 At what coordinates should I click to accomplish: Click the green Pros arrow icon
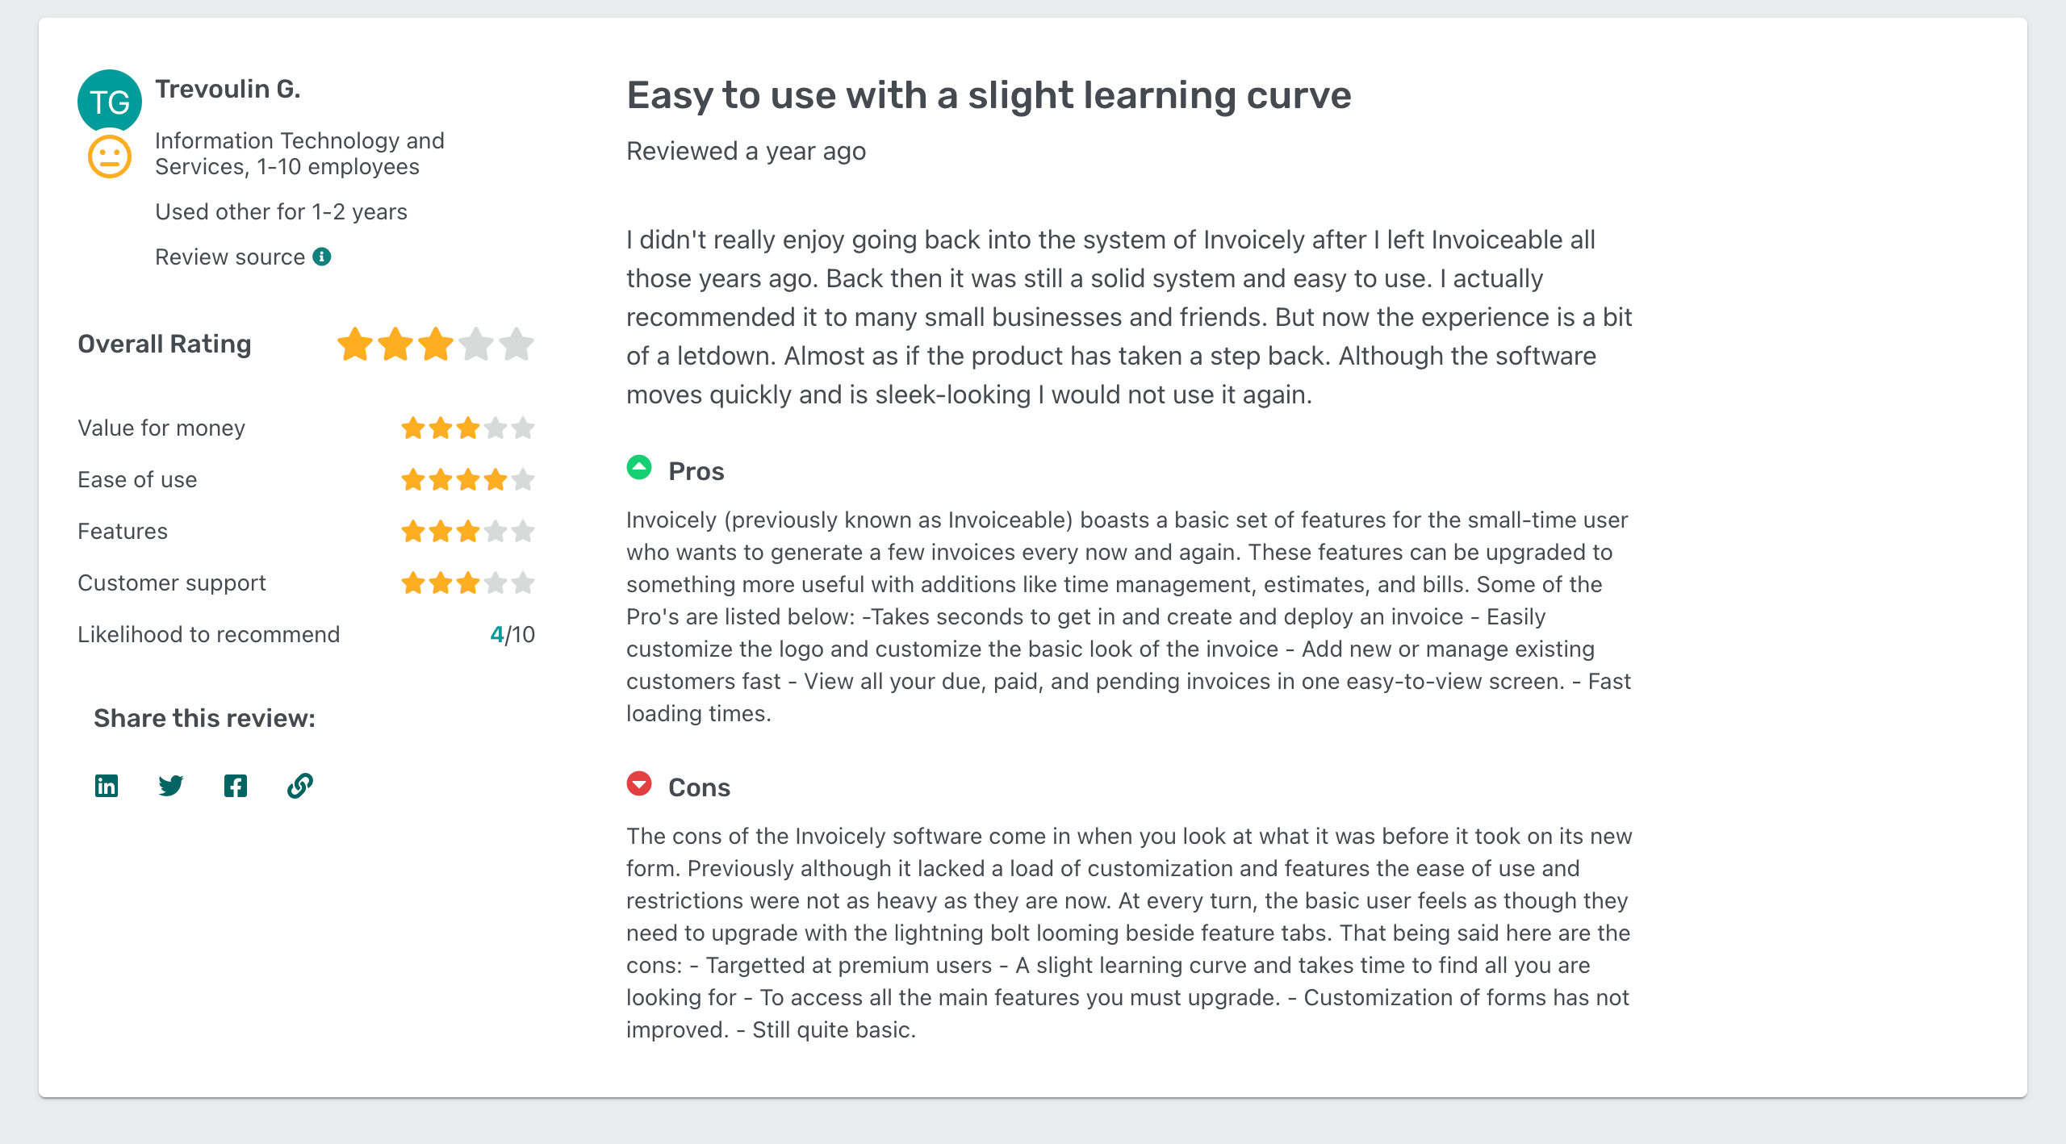pos(639,469)
